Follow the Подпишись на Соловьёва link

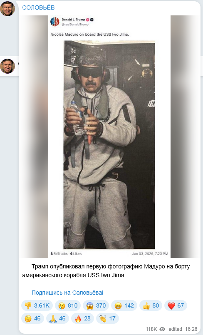click(67, 293)
